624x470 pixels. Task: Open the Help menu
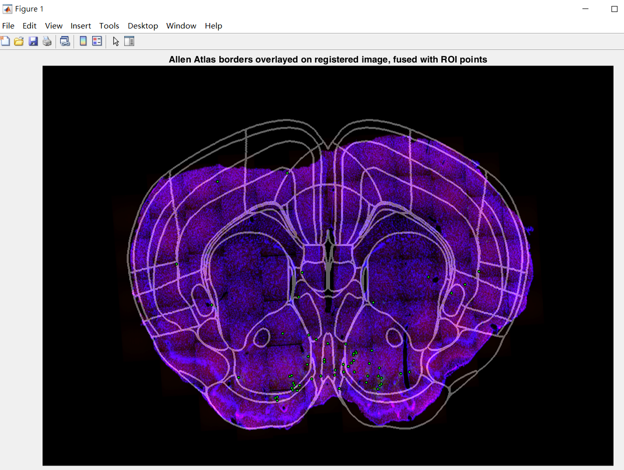(213, 25)
